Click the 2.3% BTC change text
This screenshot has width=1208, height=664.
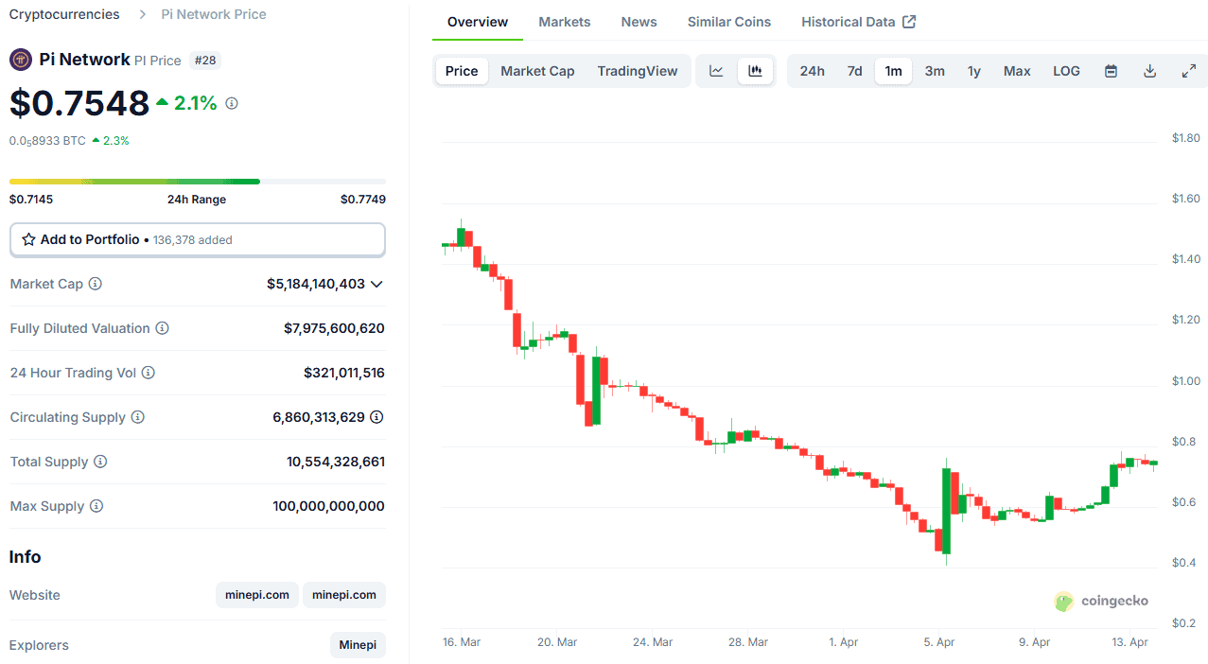[116, 140]
